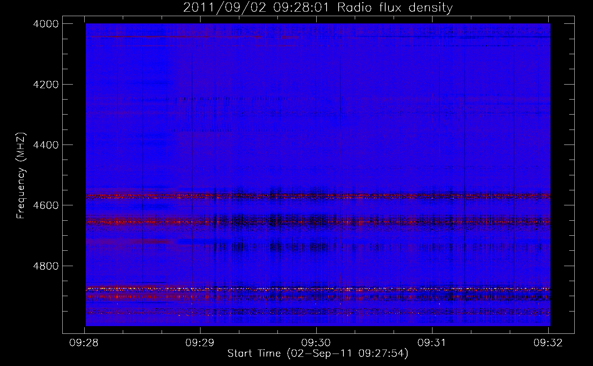Click the 09:30 time axis label
Viewport: 593px width, 366px height.
[x=316, y=343]
